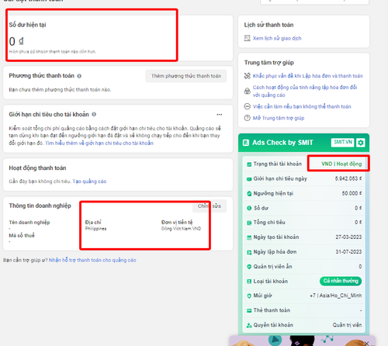Click VND | Hoạt động status text
This screenshot has height=346, width=388.
[341, 164]
